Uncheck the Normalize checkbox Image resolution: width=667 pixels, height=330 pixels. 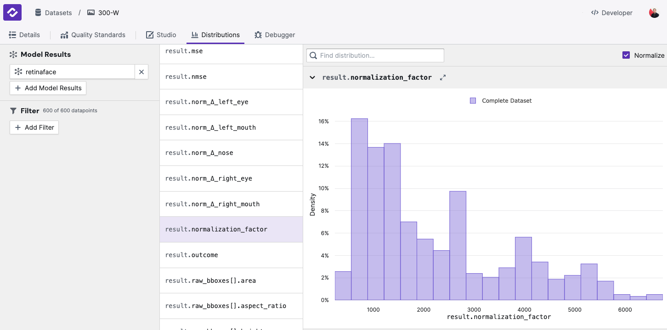tap(626, 55)
